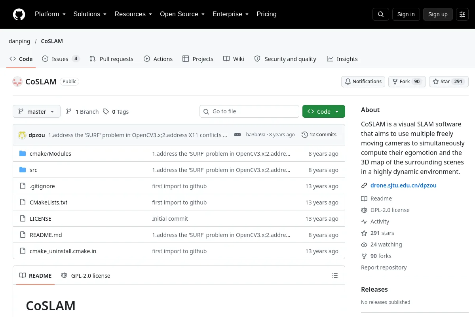The width and height of the screenshot is (475, 317).
Task: Click the pulse icon beside Activity
Action: tap(364, 222)
